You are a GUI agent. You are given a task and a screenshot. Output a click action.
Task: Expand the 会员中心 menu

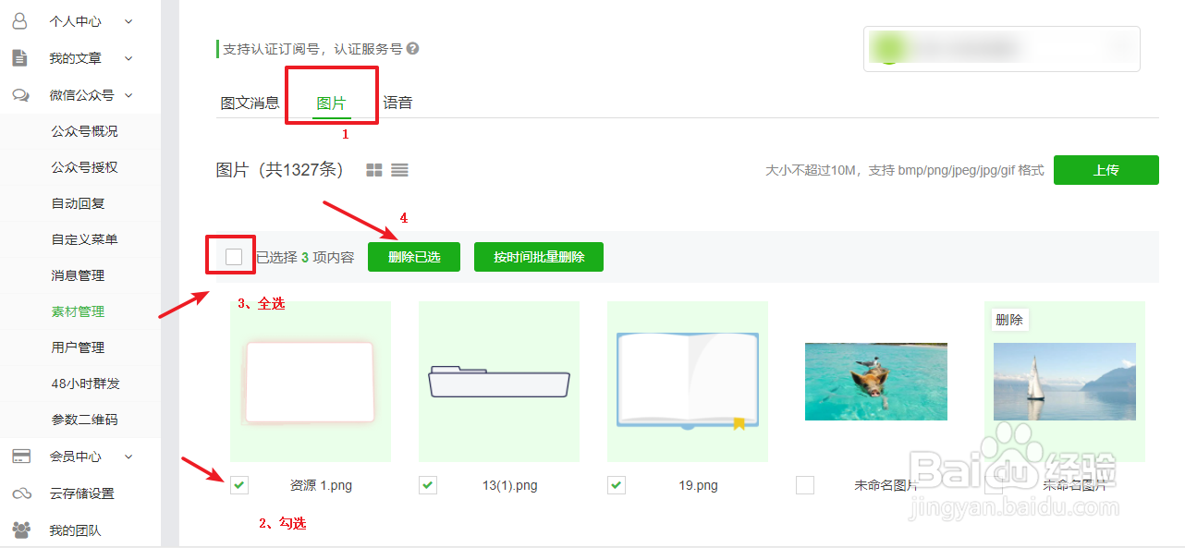click(x=128, y=456)
